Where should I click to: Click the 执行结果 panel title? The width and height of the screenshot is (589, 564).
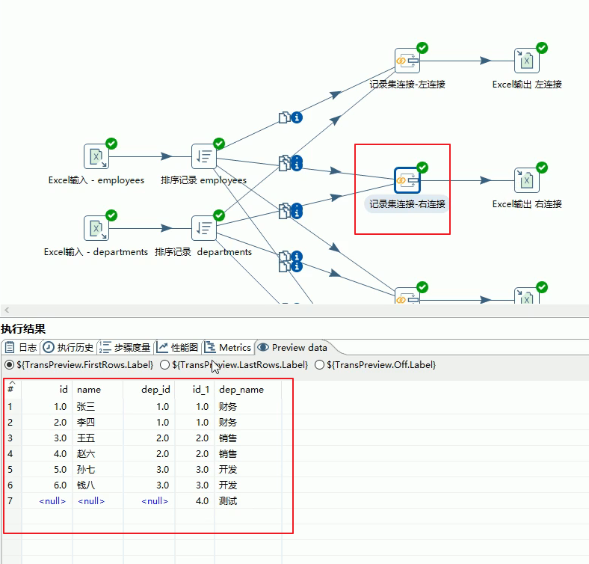(x=23, y=329)
